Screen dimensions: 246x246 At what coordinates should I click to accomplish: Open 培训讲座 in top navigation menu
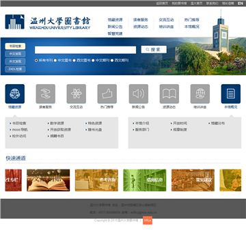pyautogui.click(x=166, y=27)
